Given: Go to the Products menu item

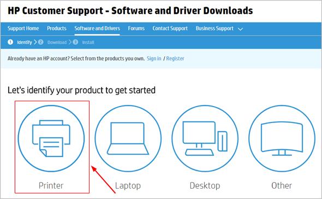Looking at the screenshot, I should click(57, 28).
